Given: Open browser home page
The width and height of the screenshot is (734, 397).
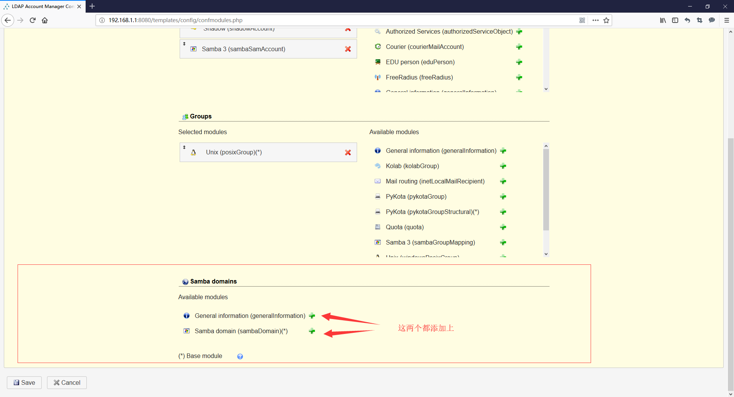Looking at the screenshot, I should pyautogui.click(x=45, y=20).
